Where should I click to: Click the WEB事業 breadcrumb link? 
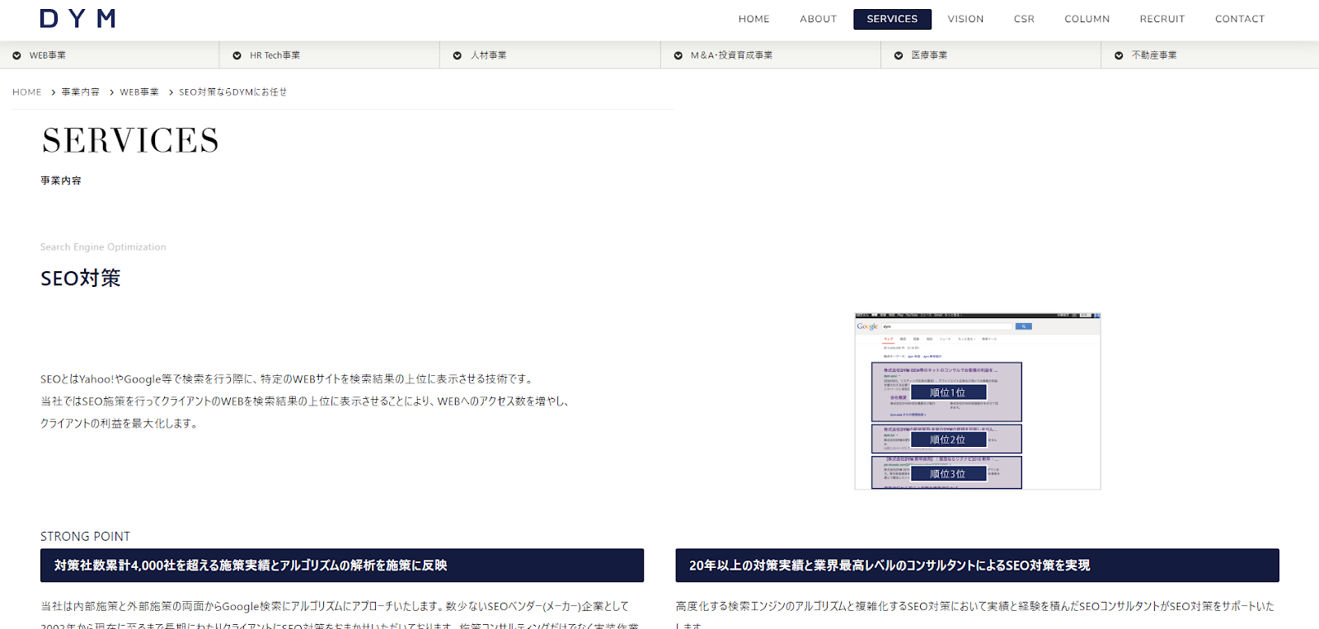[x=139, y=92]
